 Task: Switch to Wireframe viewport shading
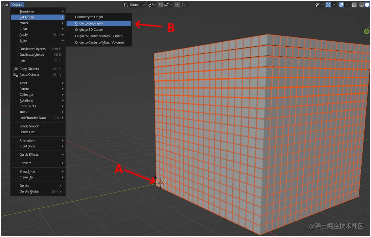coord(362,5)
